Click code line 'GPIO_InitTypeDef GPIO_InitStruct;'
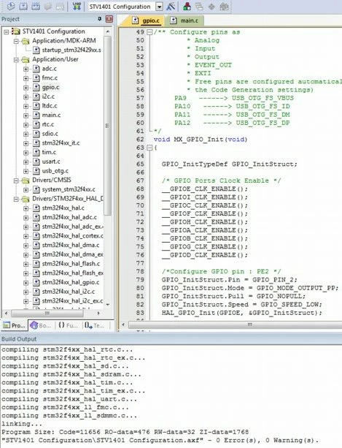Screen dimensions: 342x448 [x=230, y=164]
